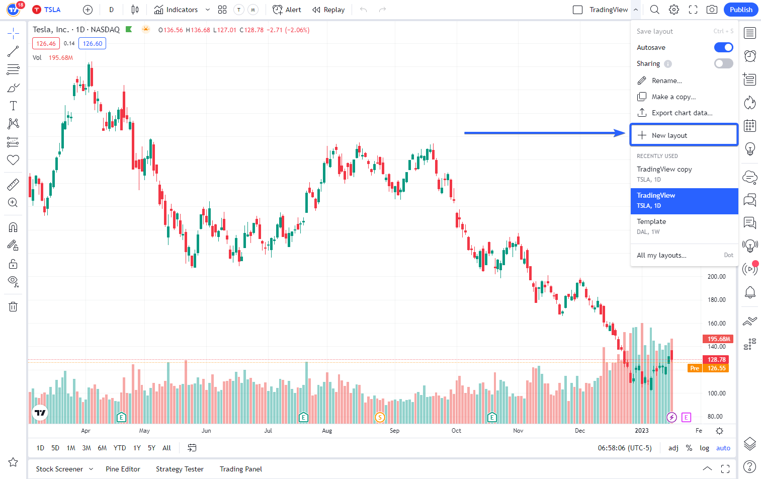Select the text annotation tool

tap(13, 106)
